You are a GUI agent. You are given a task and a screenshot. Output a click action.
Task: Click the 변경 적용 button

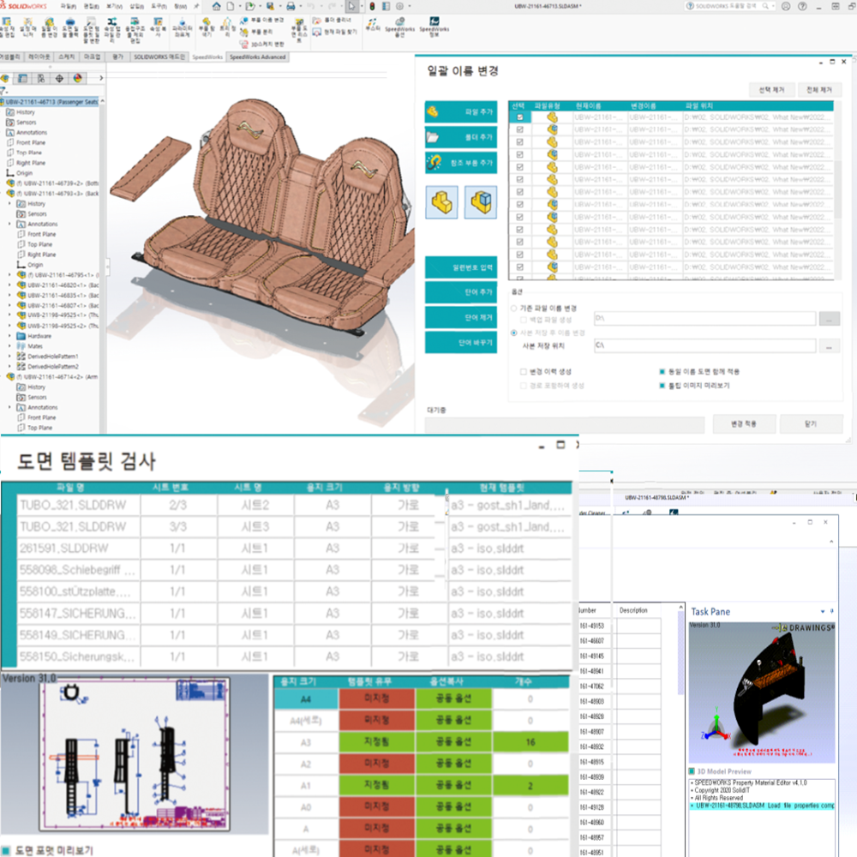tap(740, 424)
